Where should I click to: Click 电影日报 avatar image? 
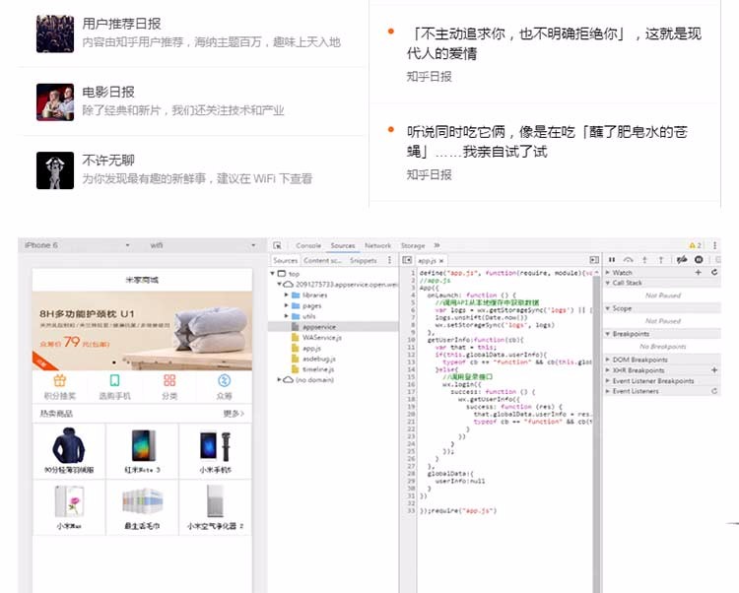point(55,102)
